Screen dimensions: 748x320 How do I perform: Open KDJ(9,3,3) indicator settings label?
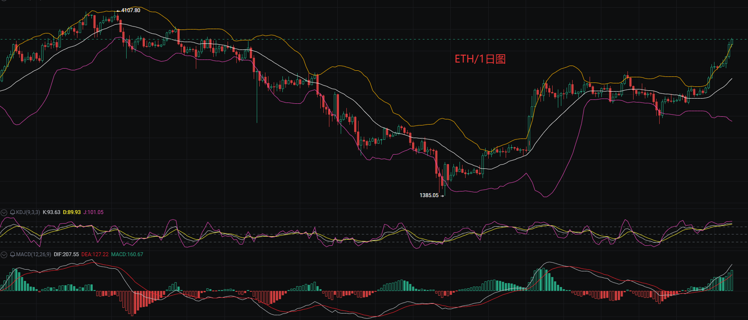pyautogui.click(x=28, y=212)
